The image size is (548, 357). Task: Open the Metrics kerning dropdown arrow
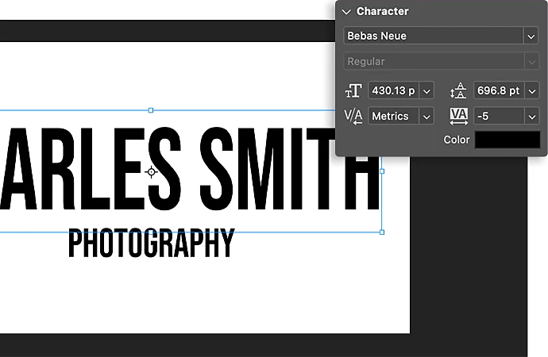tap(426, 116)
